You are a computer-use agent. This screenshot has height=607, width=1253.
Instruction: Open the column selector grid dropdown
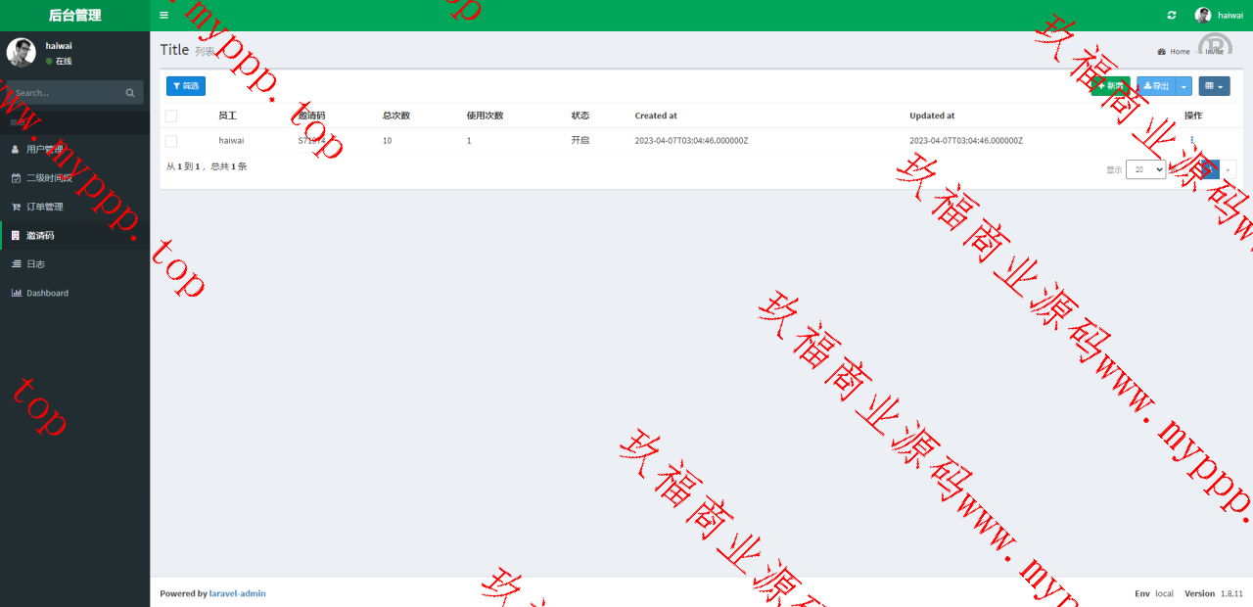point(1214,86)
